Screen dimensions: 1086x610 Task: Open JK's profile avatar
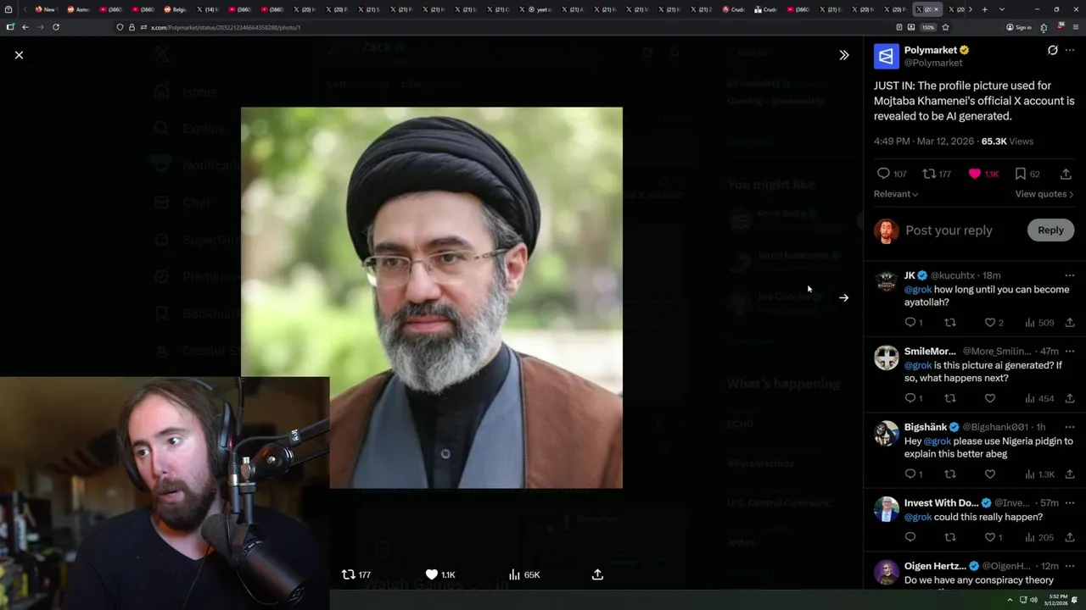pyautogui.click(x=886, y=280)
